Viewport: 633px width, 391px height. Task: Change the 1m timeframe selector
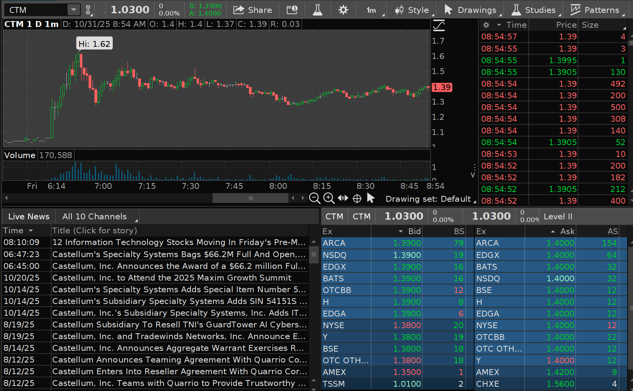click(372, 10)
